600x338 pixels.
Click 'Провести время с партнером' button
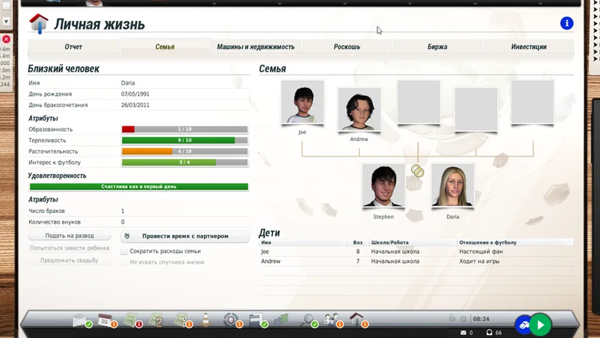[185, 236]
